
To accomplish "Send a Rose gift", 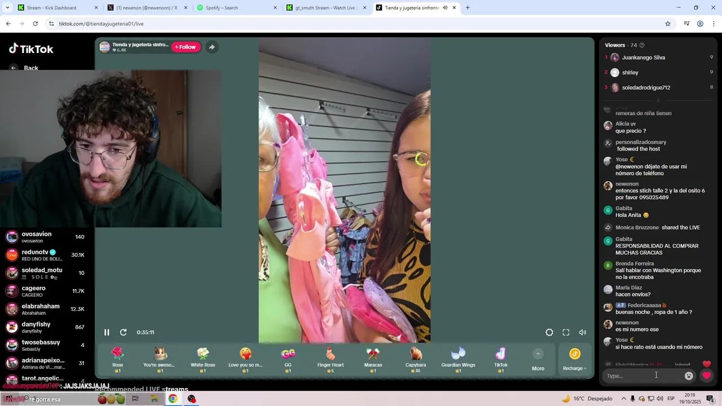I will [117, 359].
